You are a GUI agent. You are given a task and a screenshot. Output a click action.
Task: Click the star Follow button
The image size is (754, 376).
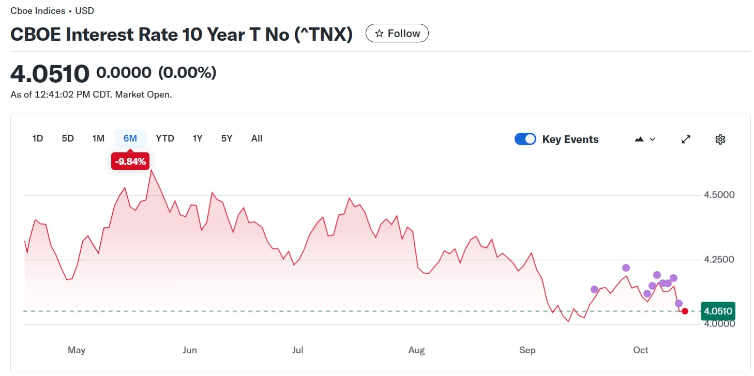pyautogui.click(x=397, y=34)
